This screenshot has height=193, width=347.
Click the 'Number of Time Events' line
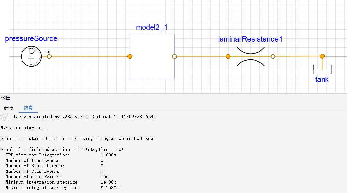coord(55,161)
